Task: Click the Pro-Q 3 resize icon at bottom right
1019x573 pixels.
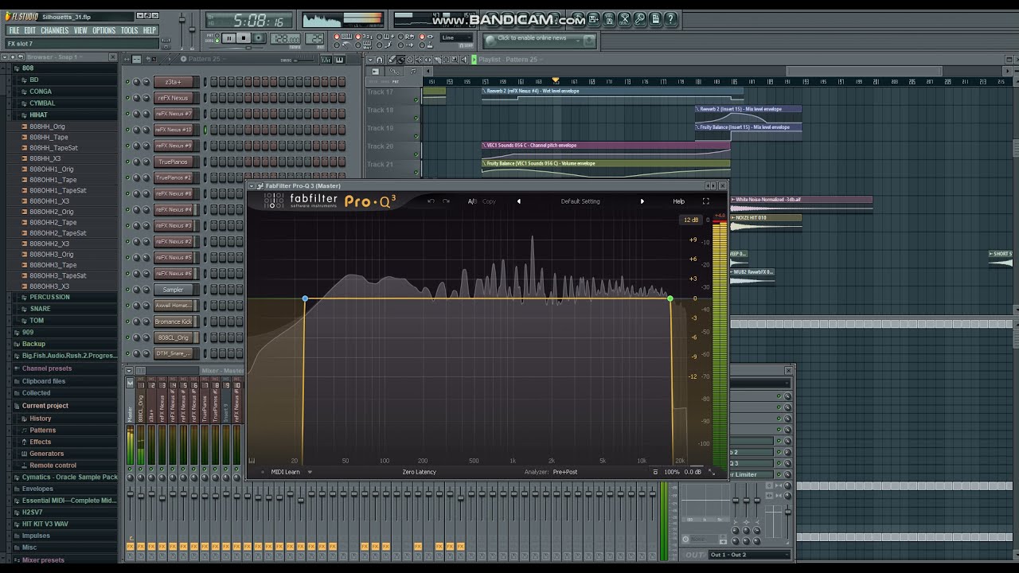Action: pyautogui.click(x=711, y=472)
